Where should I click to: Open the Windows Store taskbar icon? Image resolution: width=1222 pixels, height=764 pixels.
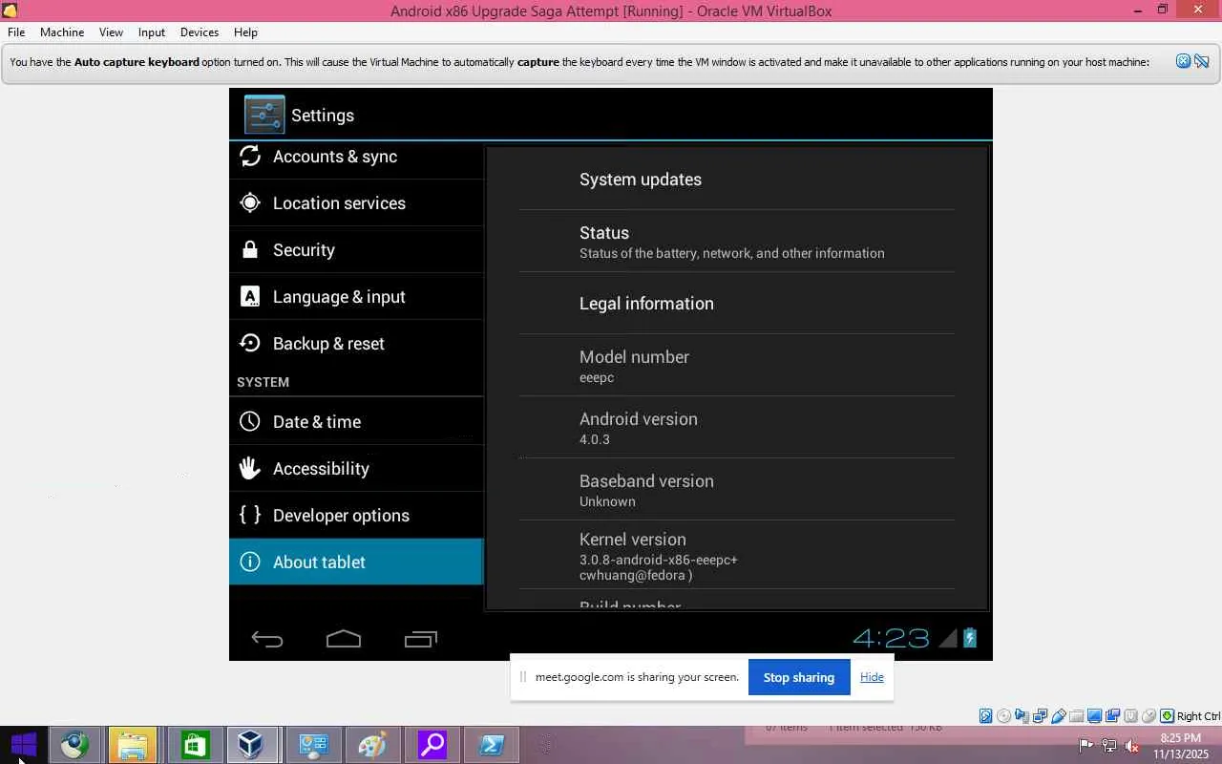tap(195, 745)
